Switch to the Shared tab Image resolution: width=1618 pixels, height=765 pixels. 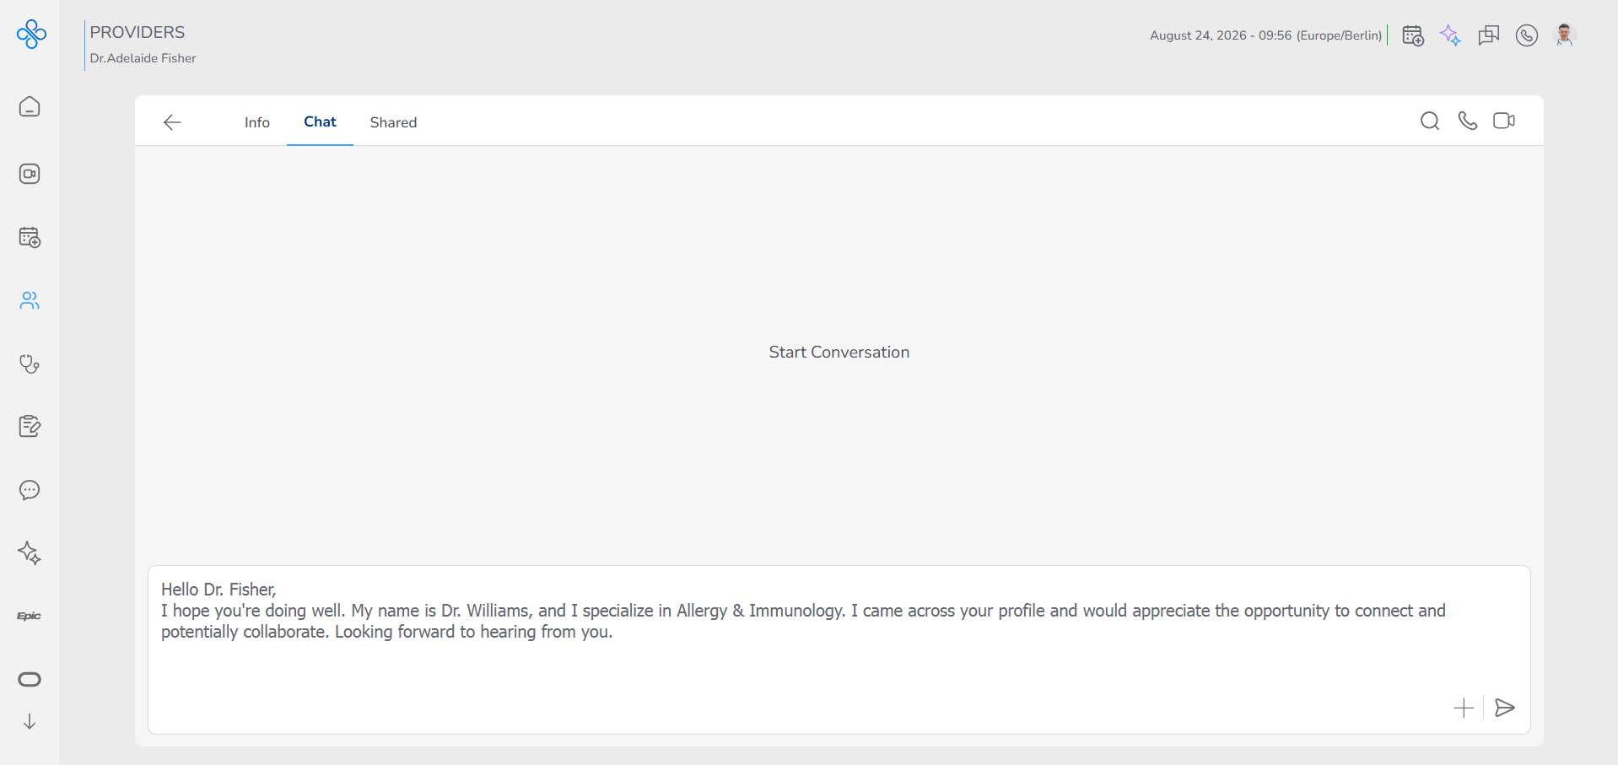tap(393, 122)
